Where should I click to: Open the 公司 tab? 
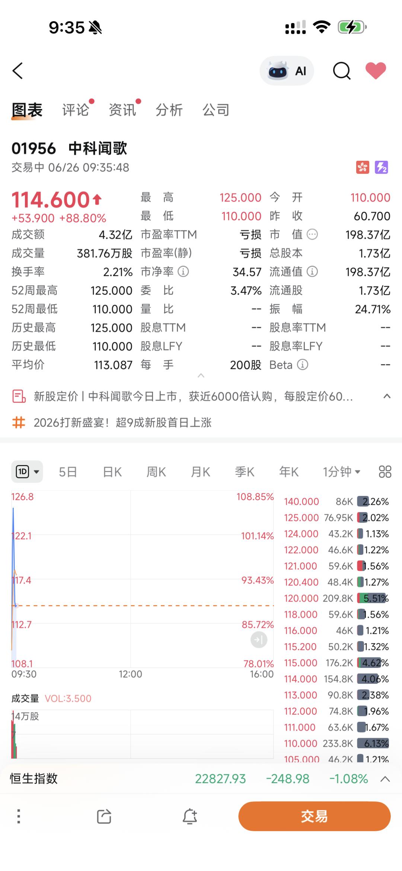216,110
